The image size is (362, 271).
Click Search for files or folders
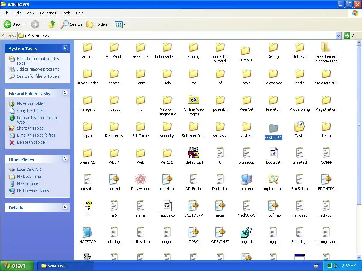pyautogui.click(x=38, y=76)
